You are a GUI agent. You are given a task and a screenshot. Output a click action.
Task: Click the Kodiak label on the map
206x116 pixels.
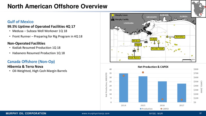point(153,39)
